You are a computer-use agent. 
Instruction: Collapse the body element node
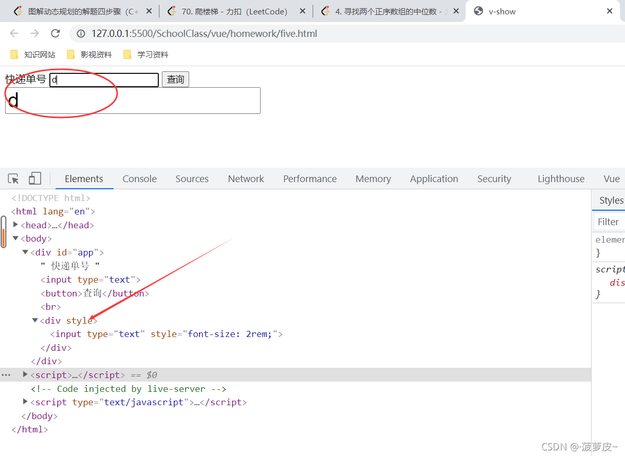[x=15, y=238]
